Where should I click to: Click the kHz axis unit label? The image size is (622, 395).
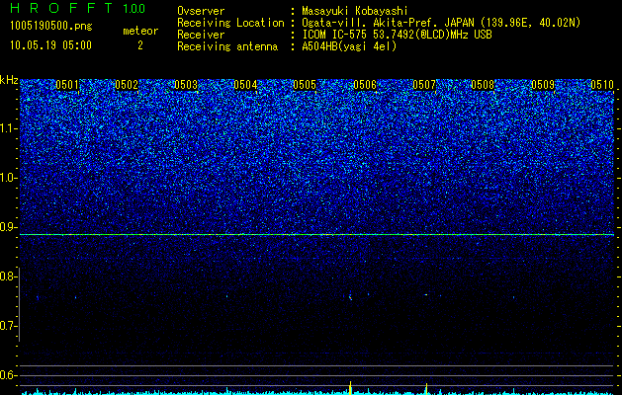click(x=9, y=80)
